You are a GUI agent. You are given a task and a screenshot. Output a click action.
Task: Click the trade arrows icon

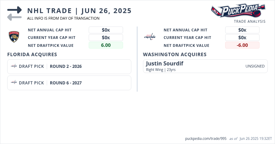(x=14, y=13)
